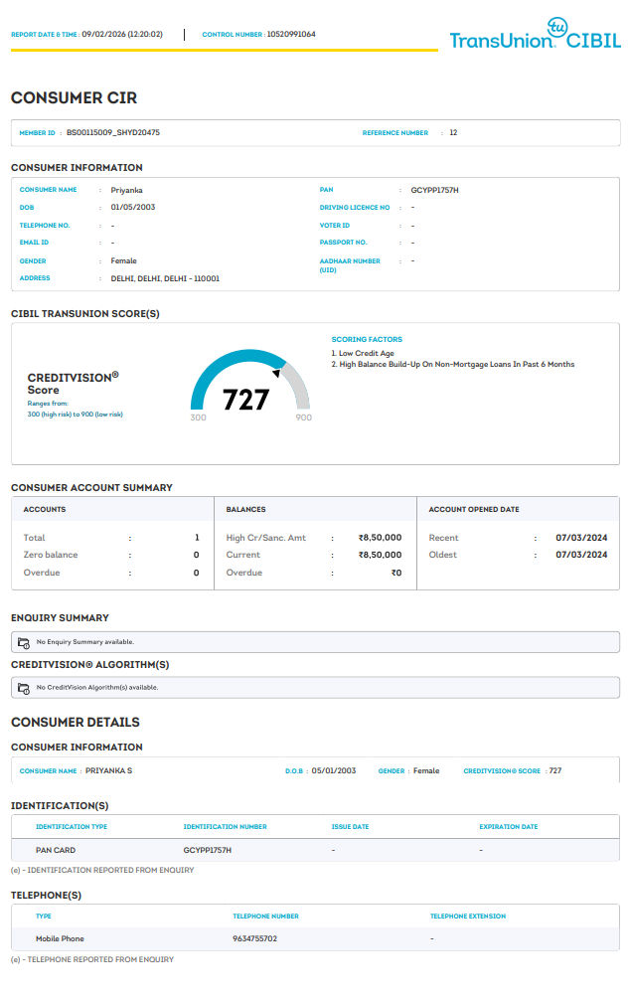Select reference number value 12
This screenshot has width=629, height=1000.
click(x=453, y=132)
